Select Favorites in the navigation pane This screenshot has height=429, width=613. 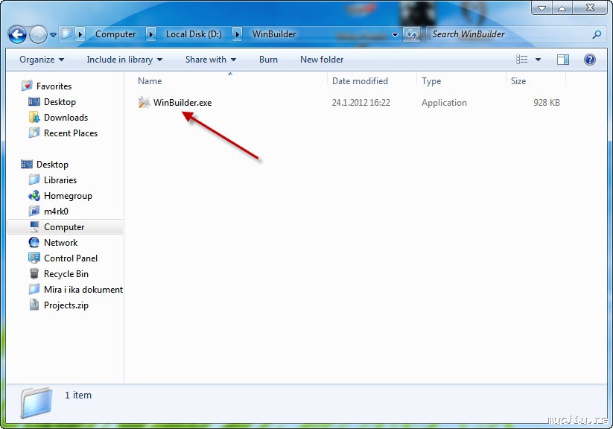coord(54,86)
